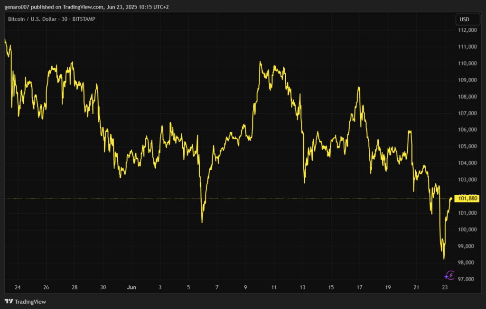This screenshot has height=309, width=486.
Task: Click the 23 date label on time axis
Action: (x=445, y=287)
